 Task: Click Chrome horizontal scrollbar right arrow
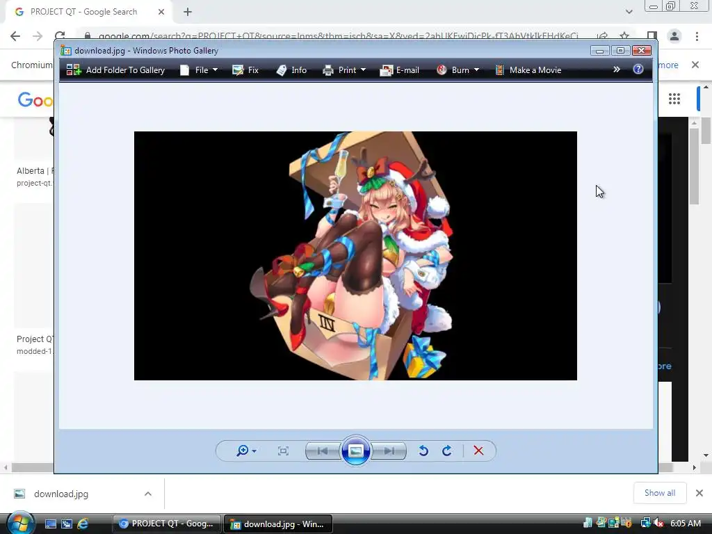(x=695, y=467)
